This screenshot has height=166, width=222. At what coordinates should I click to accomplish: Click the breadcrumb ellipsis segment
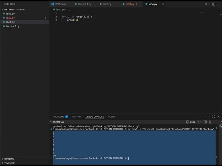tap(69, 10)
